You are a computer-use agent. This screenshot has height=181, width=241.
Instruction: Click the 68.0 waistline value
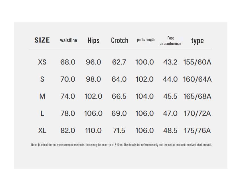[x=68, y=62]
